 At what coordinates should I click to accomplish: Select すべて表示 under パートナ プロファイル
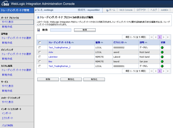click(8, 22)
